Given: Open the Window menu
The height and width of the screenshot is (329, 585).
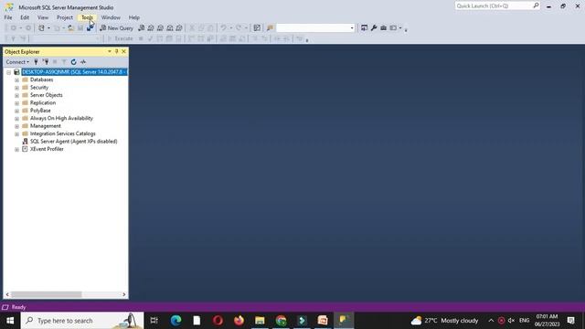Looking at the screenshot, I should 111,17.
